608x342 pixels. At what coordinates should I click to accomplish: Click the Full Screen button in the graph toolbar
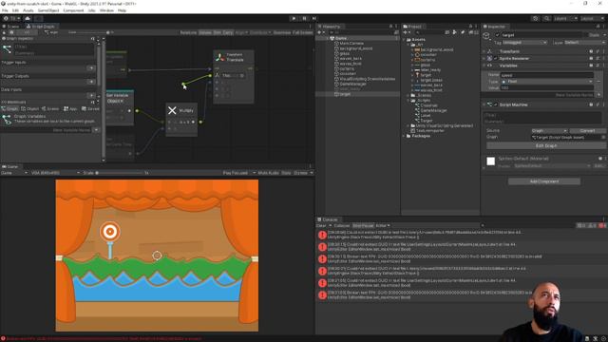pos(302,32)
